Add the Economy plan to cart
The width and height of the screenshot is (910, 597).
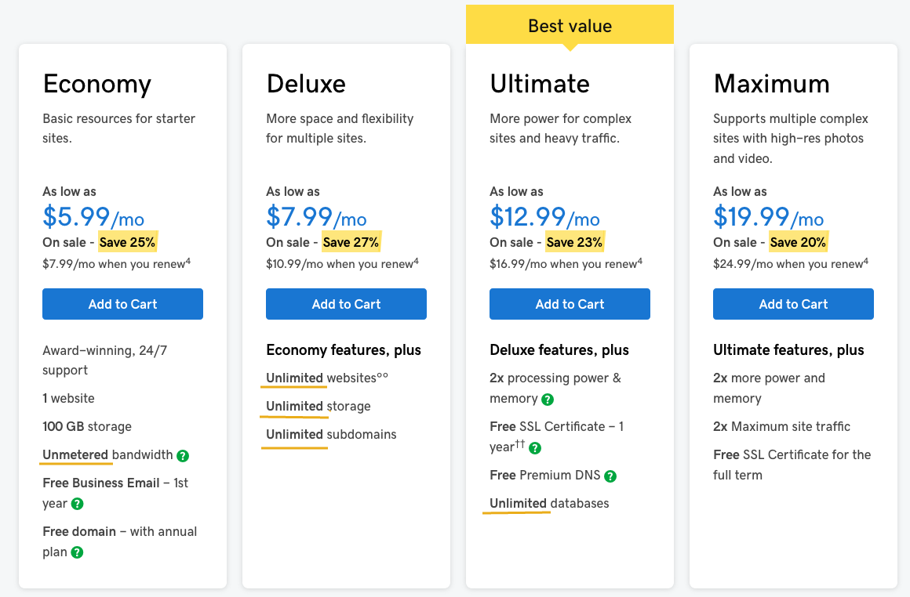122,304
